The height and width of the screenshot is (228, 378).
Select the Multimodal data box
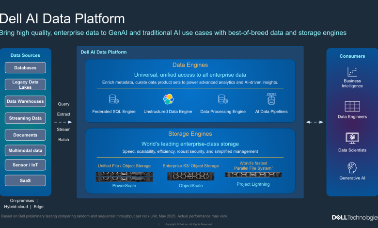coord(25,150)
